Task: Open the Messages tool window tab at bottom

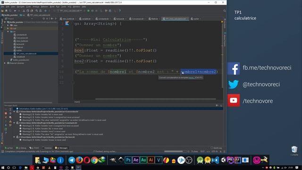Action: click(61, 148)
